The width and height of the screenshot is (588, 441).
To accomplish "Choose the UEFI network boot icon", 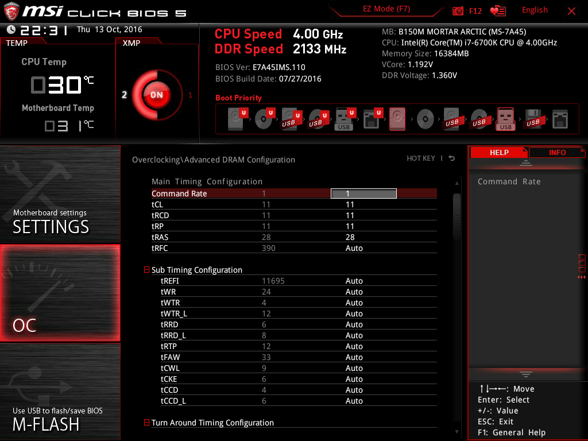I will (373, 119).
